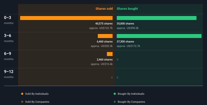Click the 37,300 shares value

pos(125,42)
